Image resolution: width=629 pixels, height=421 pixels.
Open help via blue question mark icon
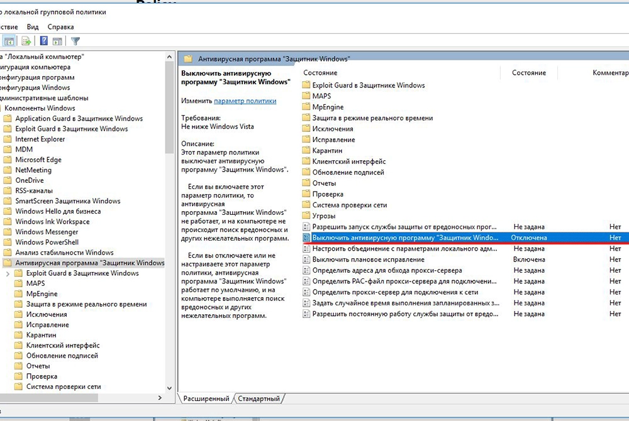44,41
